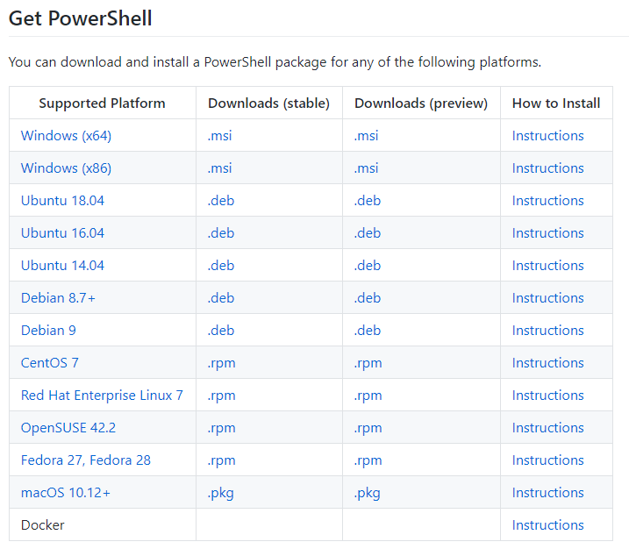Click the How to Install column header
The height and width of the screenshot is (549, 629).
[x=556, y=103]
